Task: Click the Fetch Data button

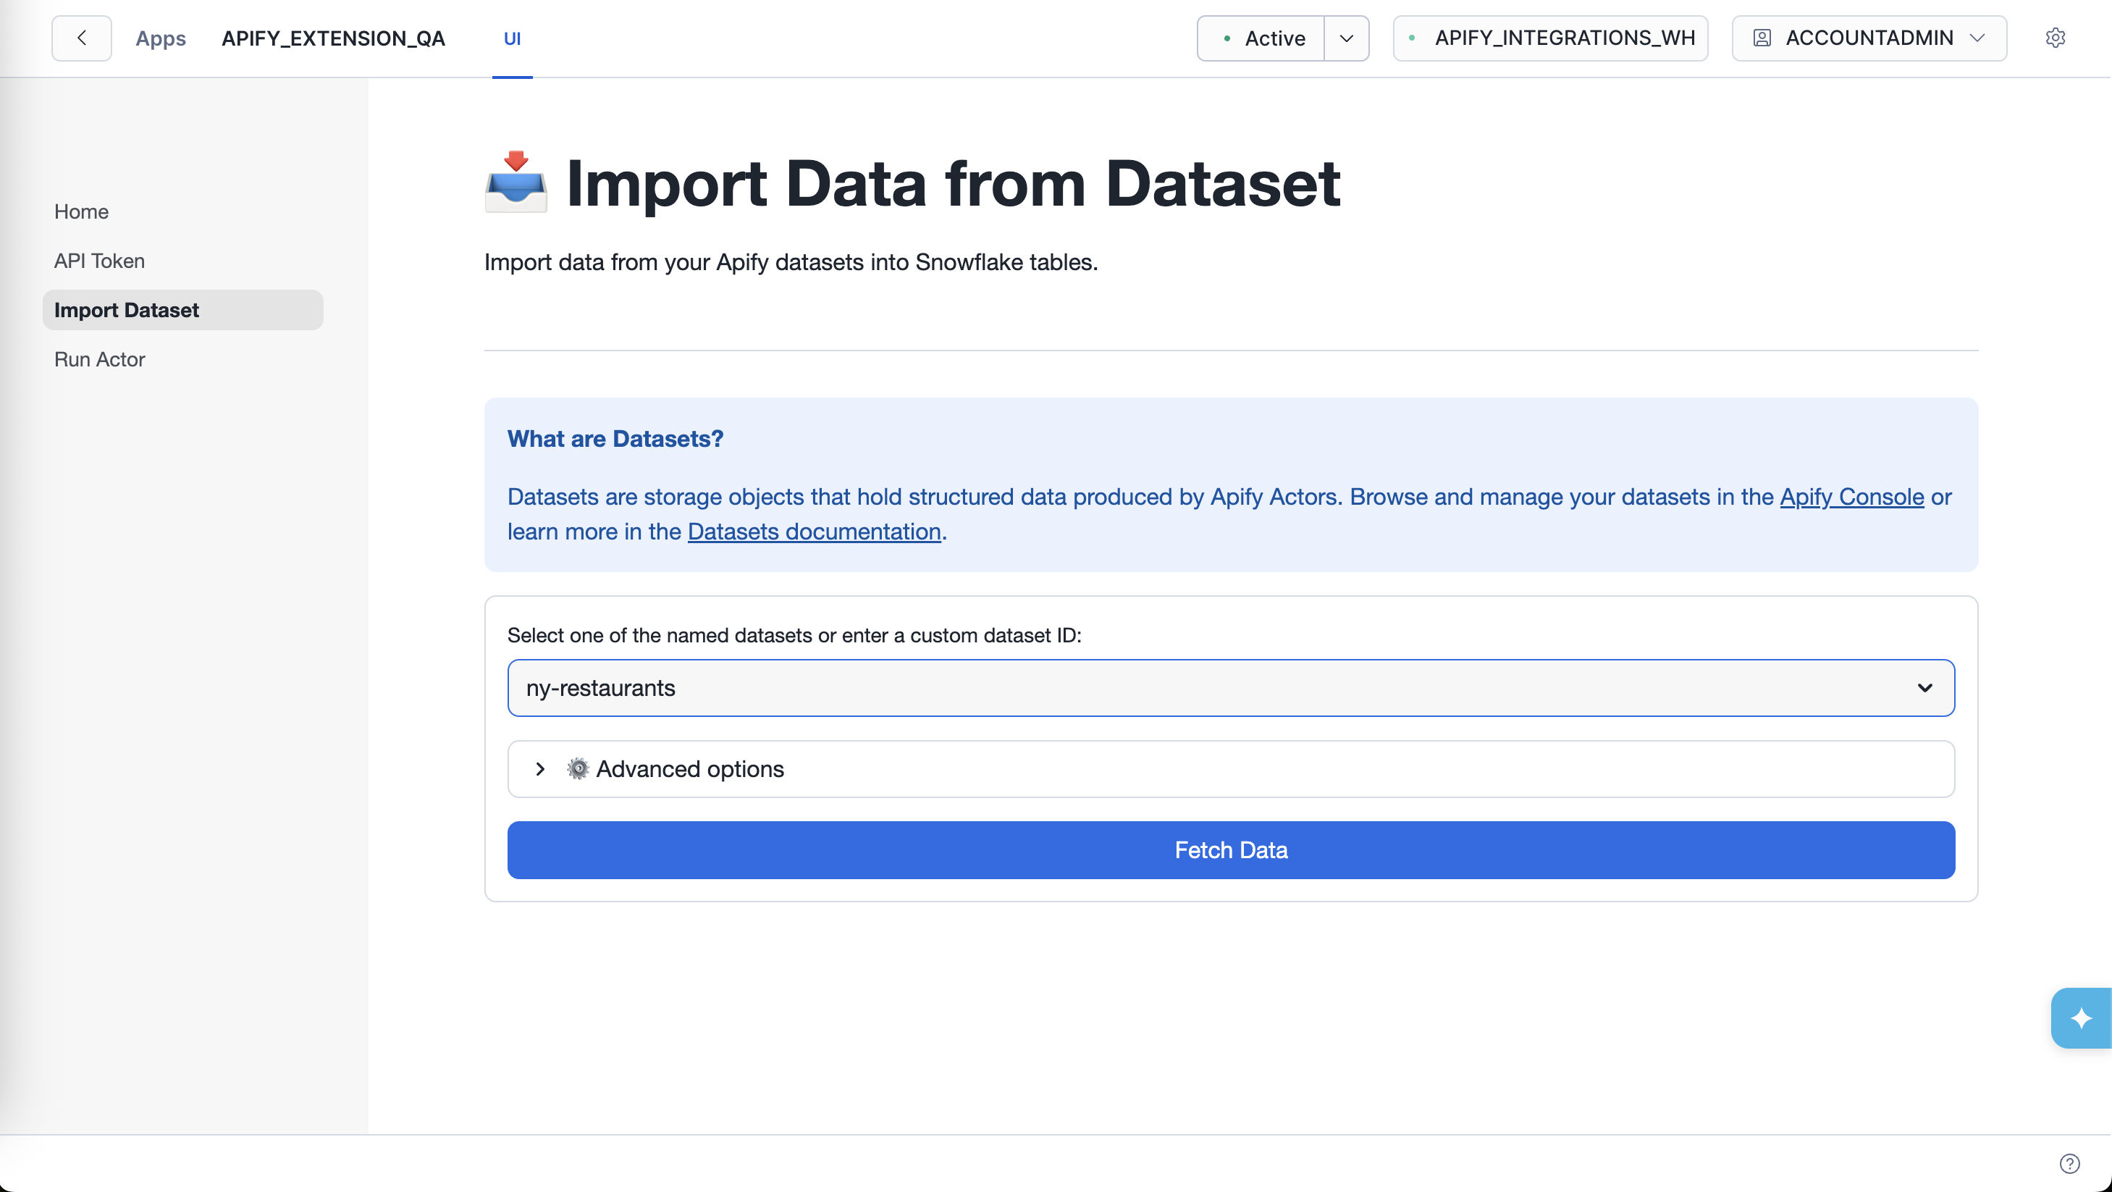Action: (x=1231, y=850)
